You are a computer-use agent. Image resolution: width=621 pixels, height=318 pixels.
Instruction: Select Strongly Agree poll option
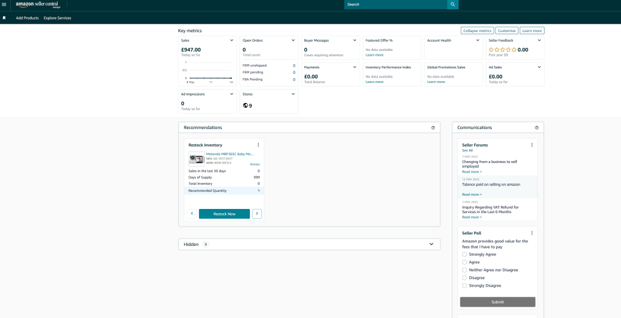point(465,254)
